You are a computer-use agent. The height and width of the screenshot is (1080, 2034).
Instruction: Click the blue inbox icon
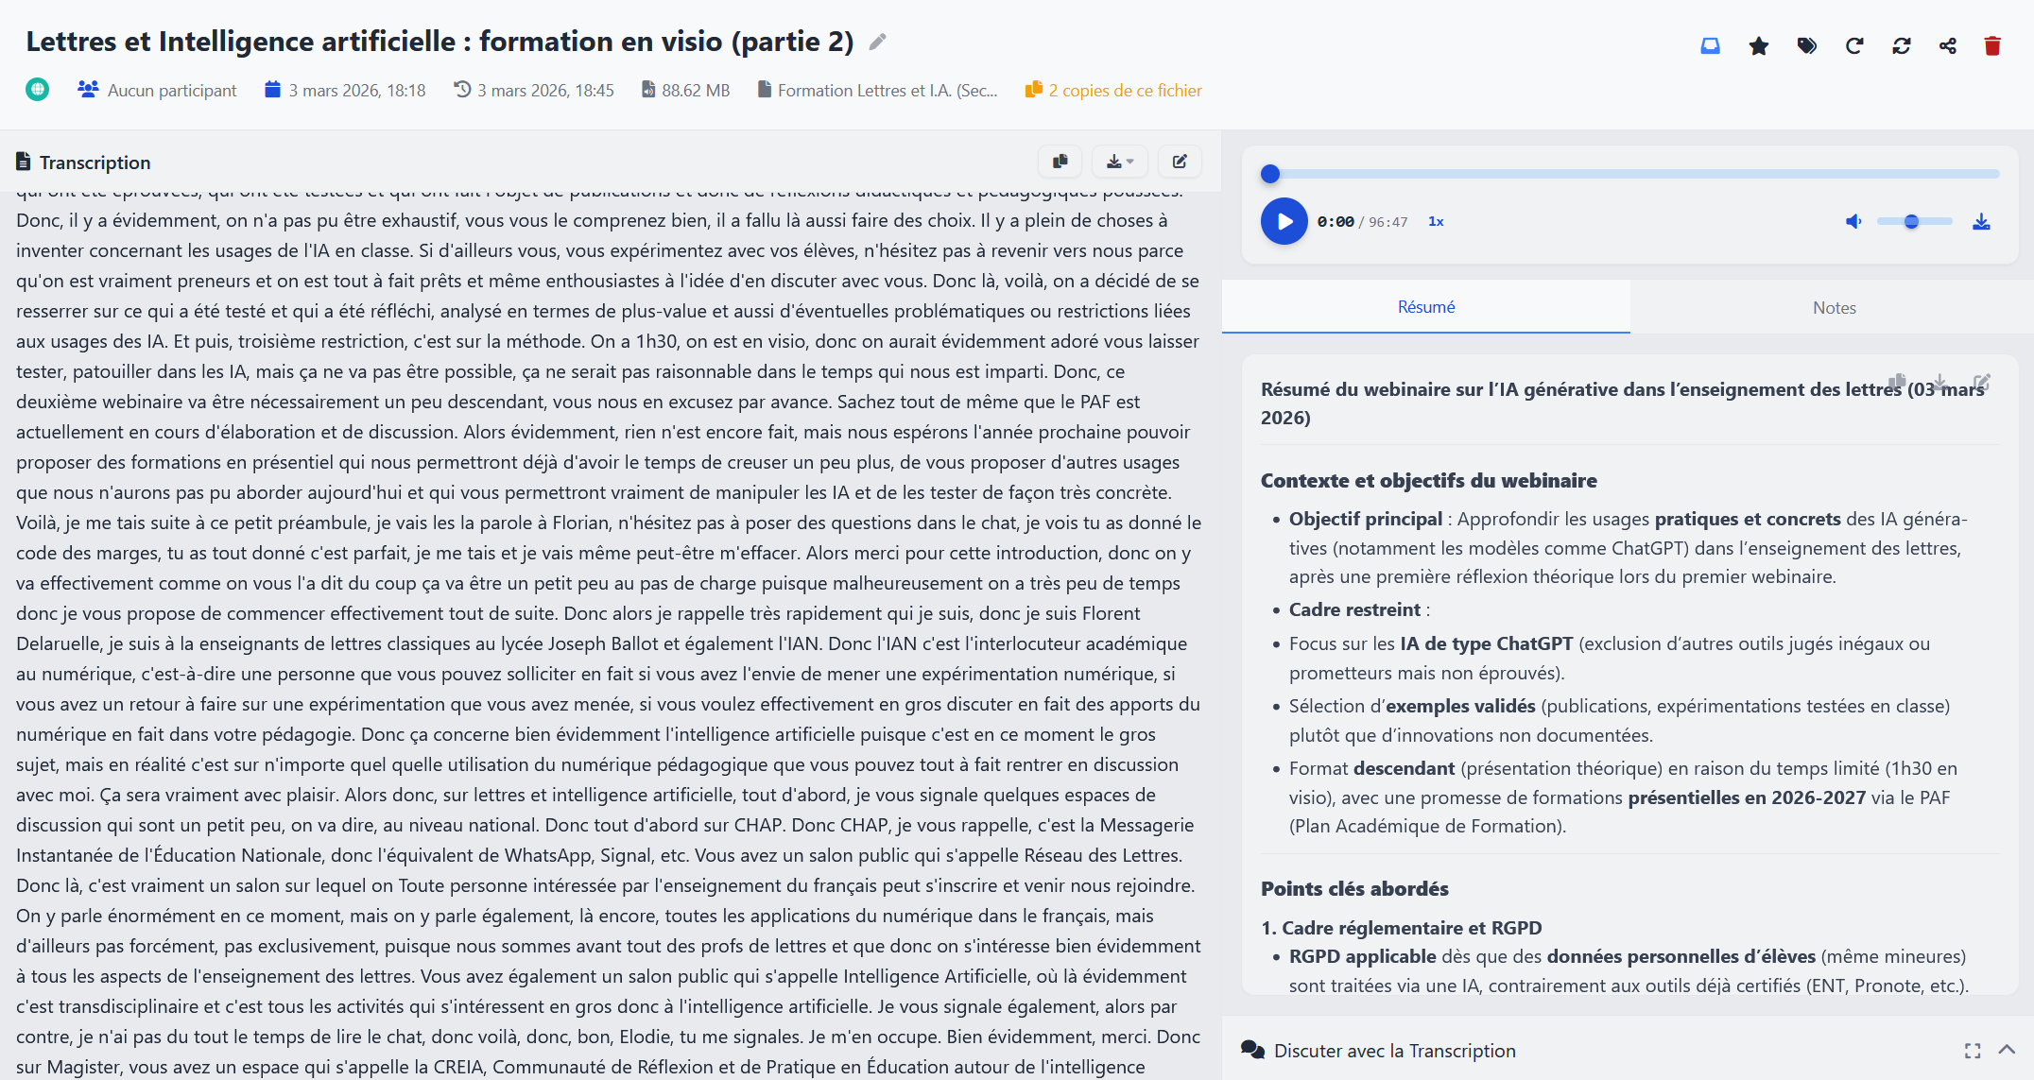[1710, 46]
